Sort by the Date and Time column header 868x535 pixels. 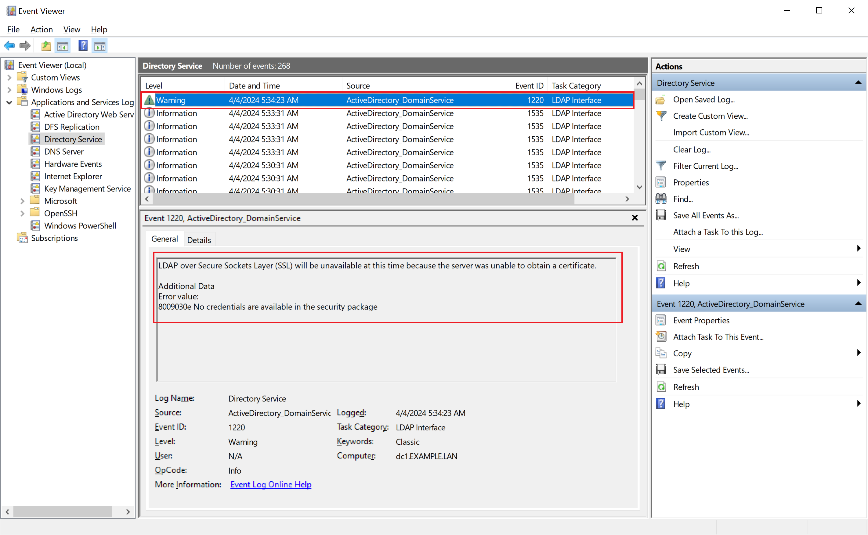click(x=283, y=86)
